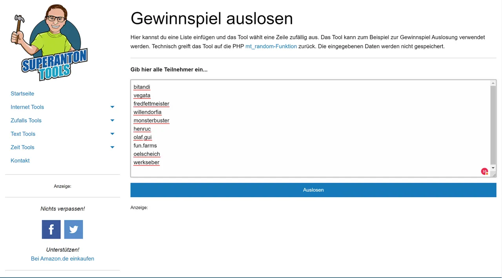This screenshot has height=278, width=502.
Task: Expand the Zeit Tools arrow
Action: (112, 147)
